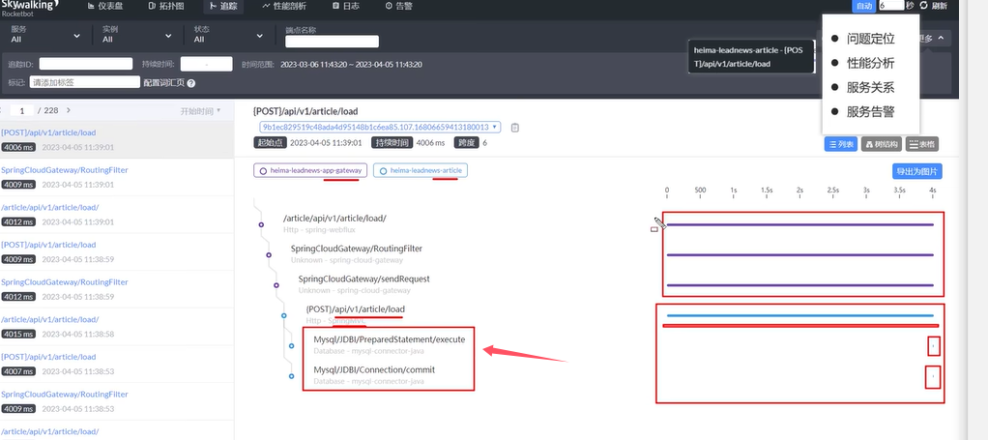Click the 4006 ms 持续时间 value
Screen dimensions: 988x440
click(x=430, y=143)
